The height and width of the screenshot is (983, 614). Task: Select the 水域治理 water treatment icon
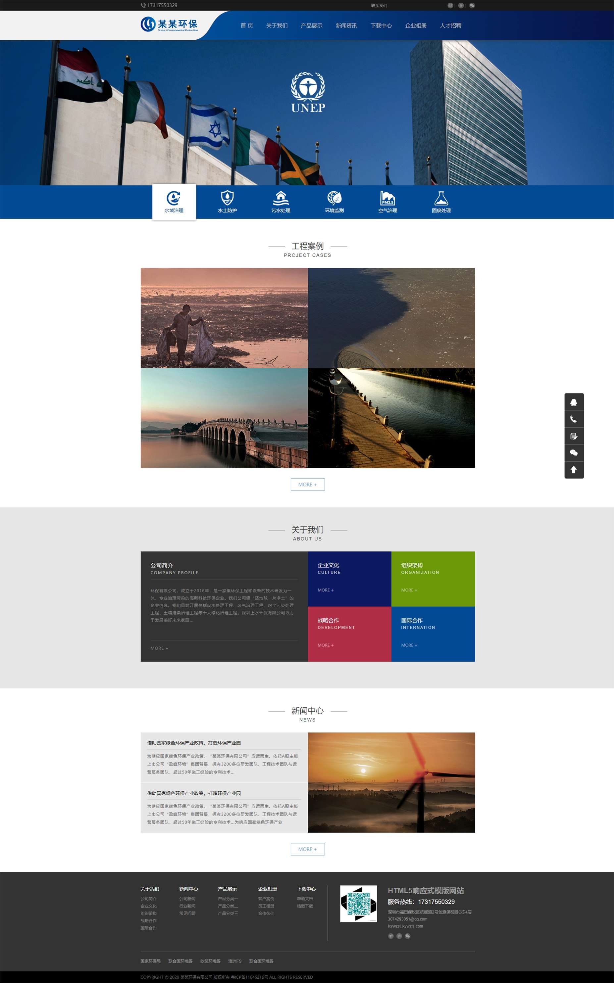(x=174, y=199)
